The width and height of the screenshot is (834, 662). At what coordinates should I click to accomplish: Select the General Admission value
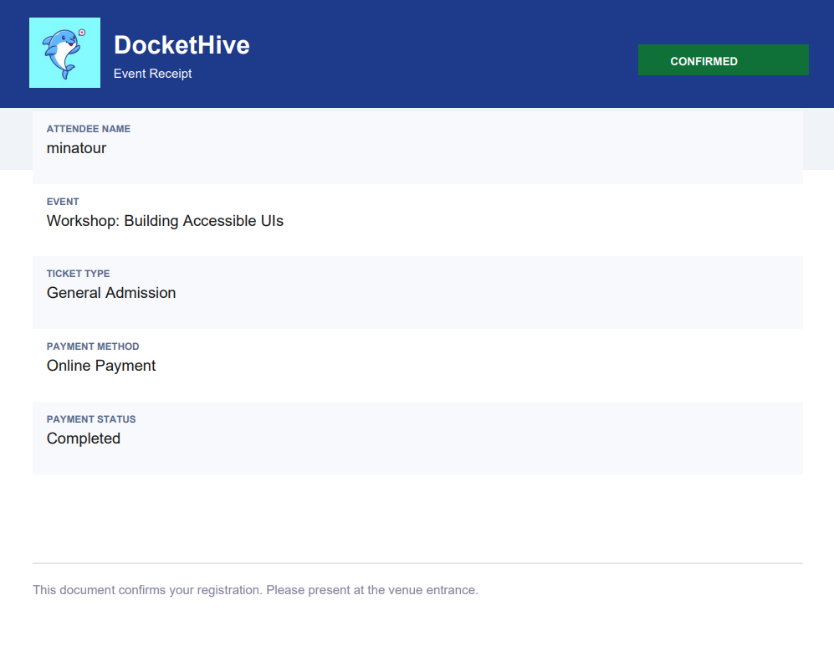pyautogui.click(x=111, y=293)
